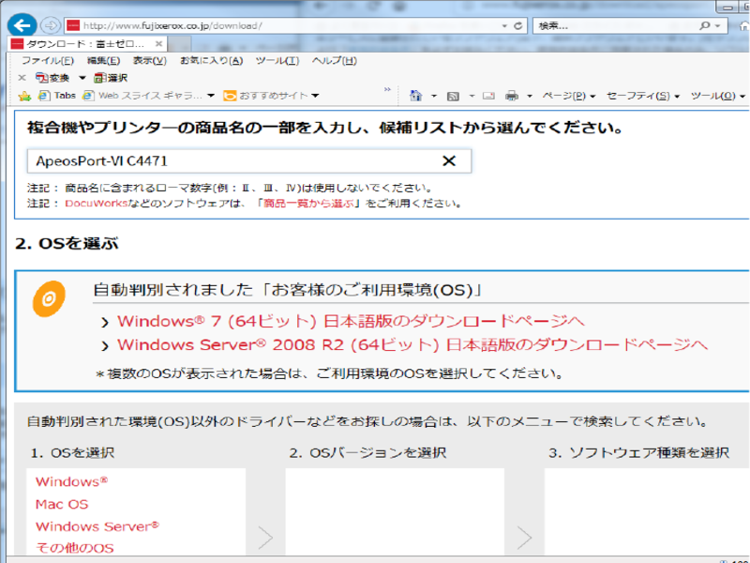Expand the 変換 dropdown arrow
750x563 pixels.
pos(82,78)
